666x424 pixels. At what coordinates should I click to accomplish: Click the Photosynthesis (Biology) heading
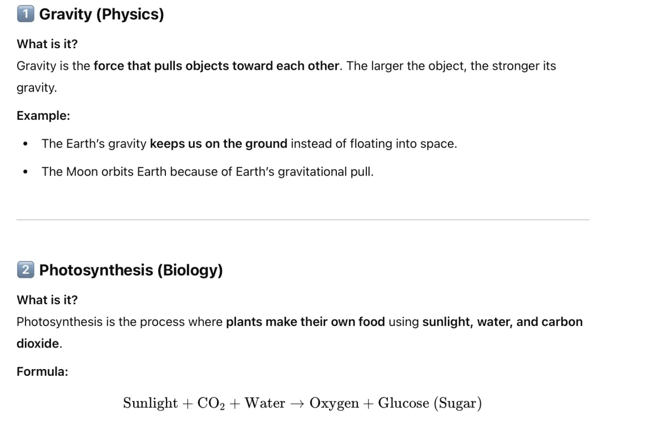click(131, 270)
